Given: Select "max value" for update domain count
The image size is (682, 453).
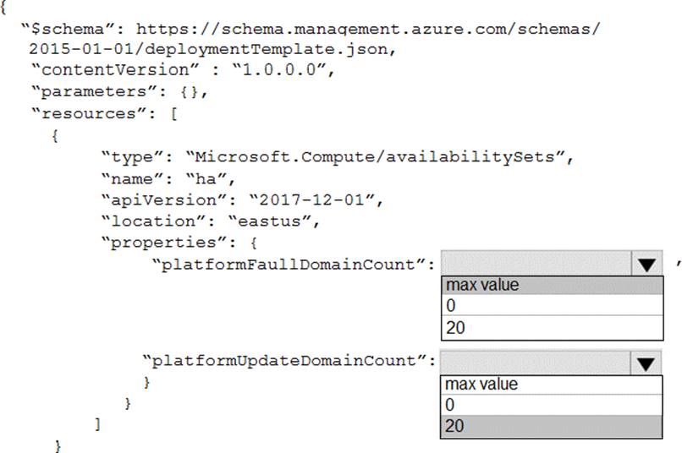Looking at the screenshot, I should click(x=552, y=385).
